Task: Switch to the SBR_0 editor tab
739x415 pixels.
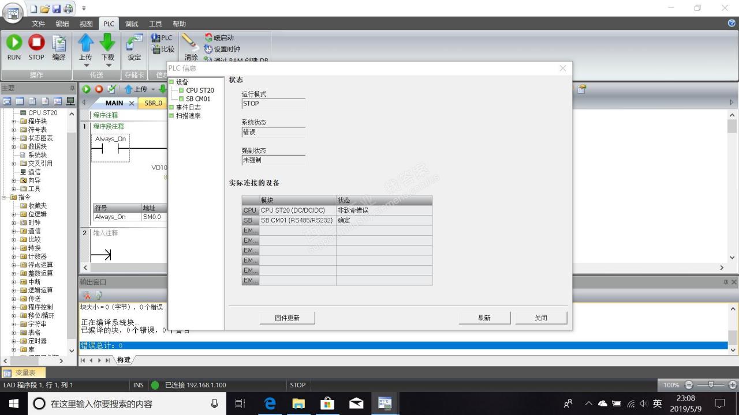Action: [154, 103]
